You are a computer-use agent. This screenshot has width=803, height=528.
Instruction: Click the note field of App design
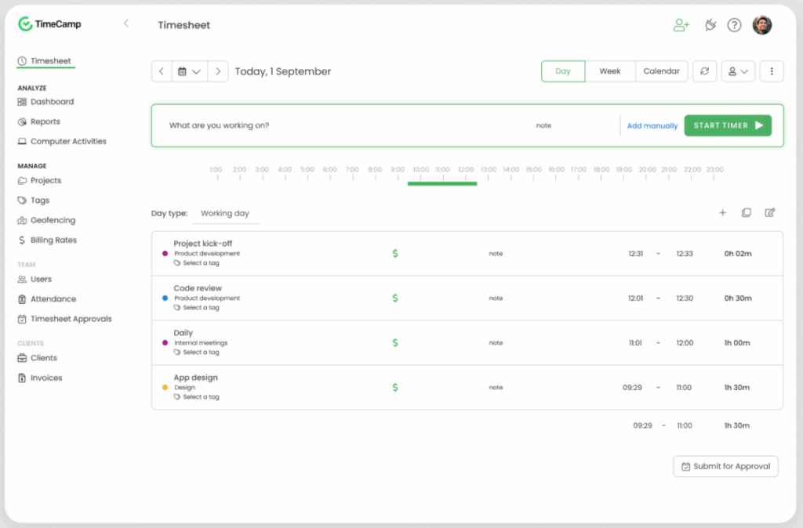[x=496, y=387]
